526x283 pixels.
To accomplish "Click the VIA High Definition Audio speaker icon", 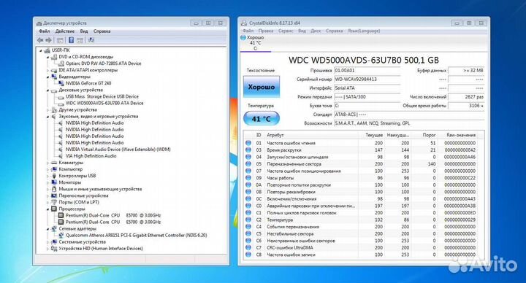I will [x=61, y=156].
